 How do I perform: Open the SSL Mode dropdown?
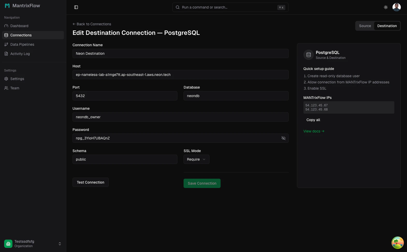pos(197,159)
